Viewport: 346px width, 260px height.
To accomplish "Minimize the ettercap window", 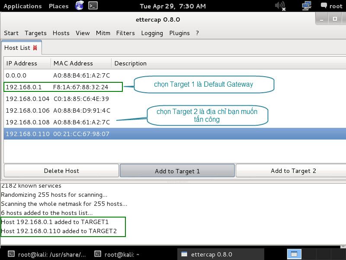I will click(322, 19).
